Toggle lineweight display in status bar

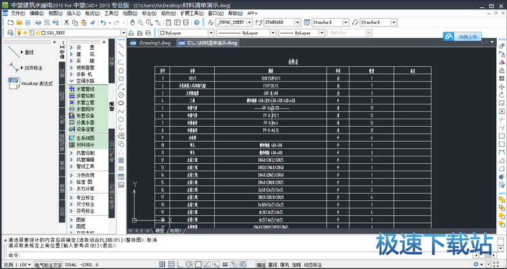pyautogui.click(x=224, y=264)
